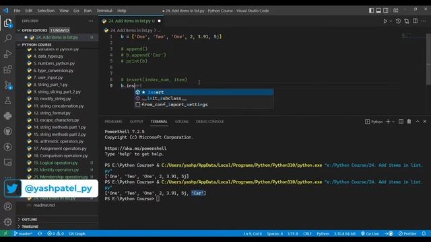The width and height of the screenshot is (431, 242).
Task: Open the View menu
Action: [64, 11]
